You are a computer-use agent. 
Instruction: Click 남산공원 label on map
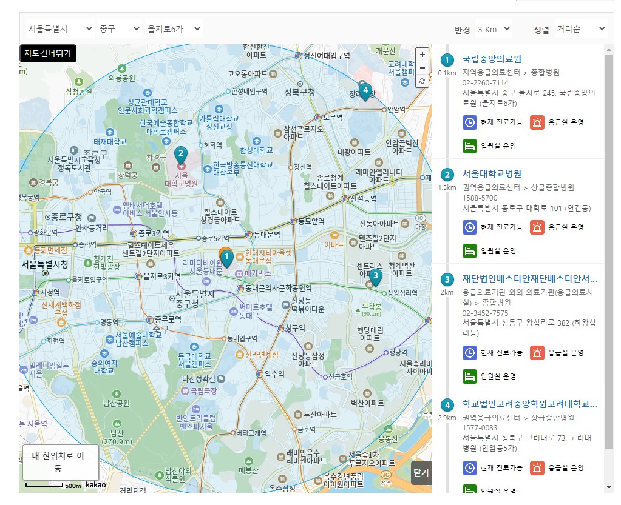pos(117,403)
